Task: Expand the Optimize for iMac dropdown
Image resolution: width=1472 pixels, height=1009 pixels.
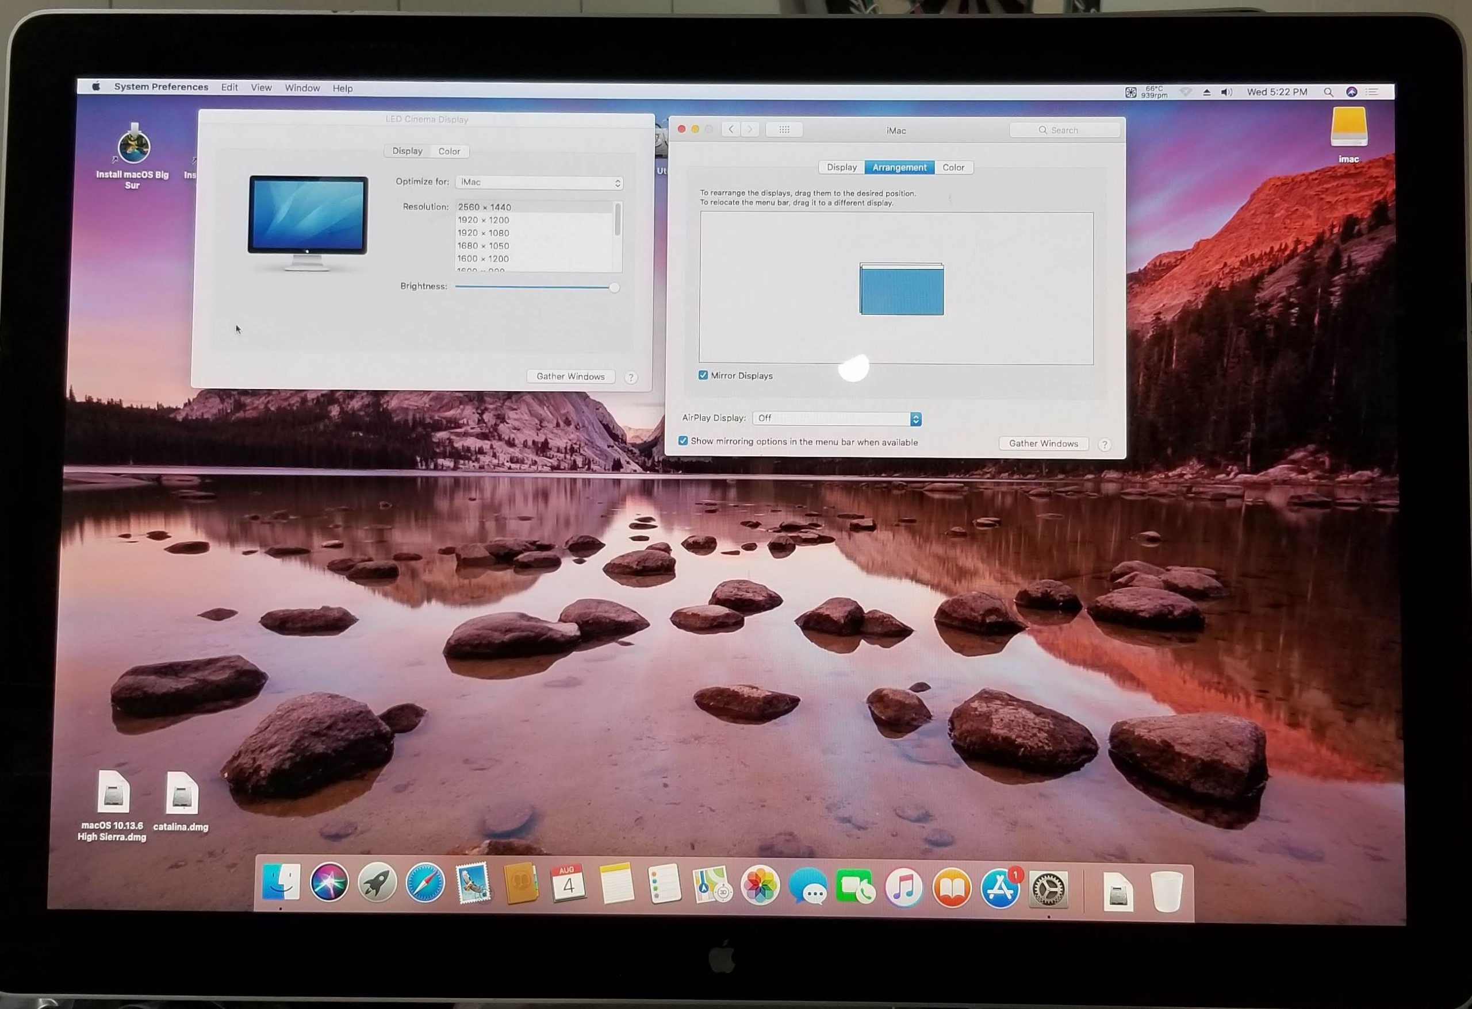Action: point(539,182)
